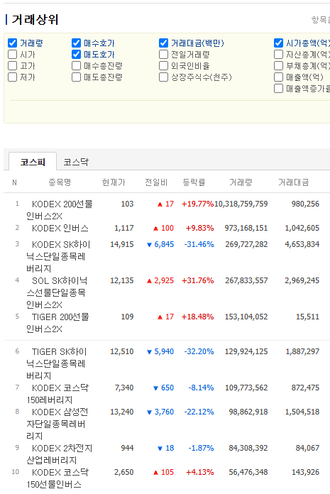Select the 코스피 tab
This screenshot has width=330, height=494.
(33, 162)
